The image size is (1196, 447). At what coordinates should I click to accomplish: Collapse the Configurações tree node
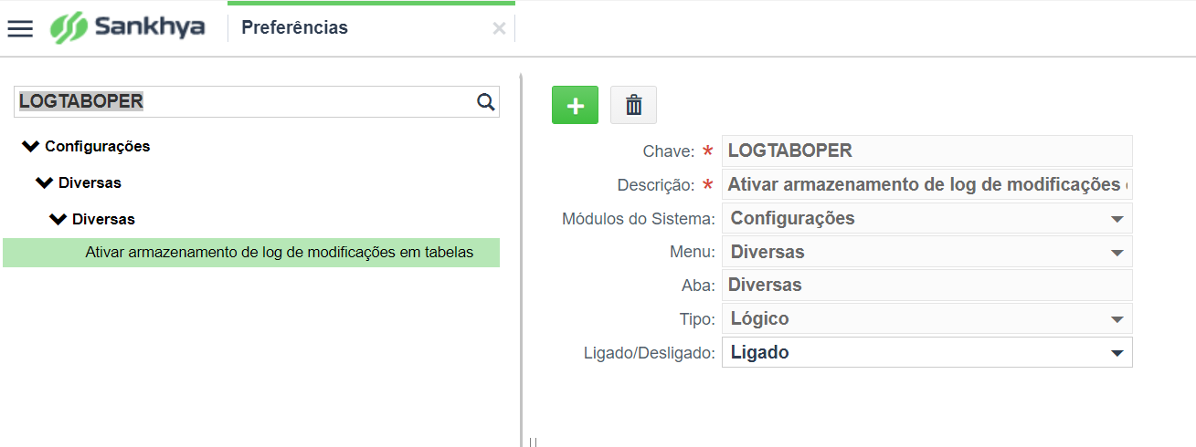click(32, 146)
